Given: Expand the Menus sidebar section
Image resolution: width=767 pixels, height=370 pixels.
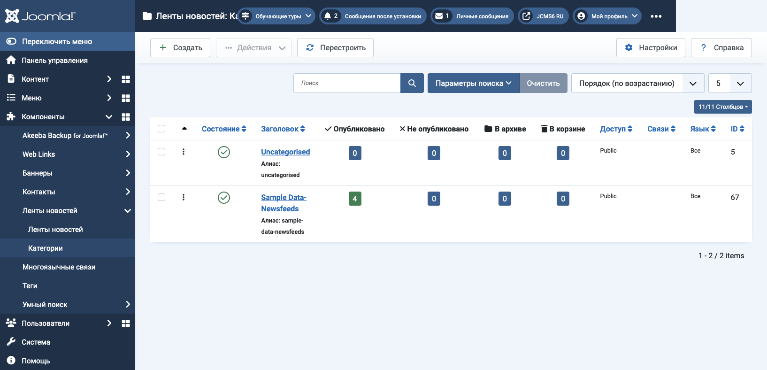Looking at the screenshot, I should (58, 98).
